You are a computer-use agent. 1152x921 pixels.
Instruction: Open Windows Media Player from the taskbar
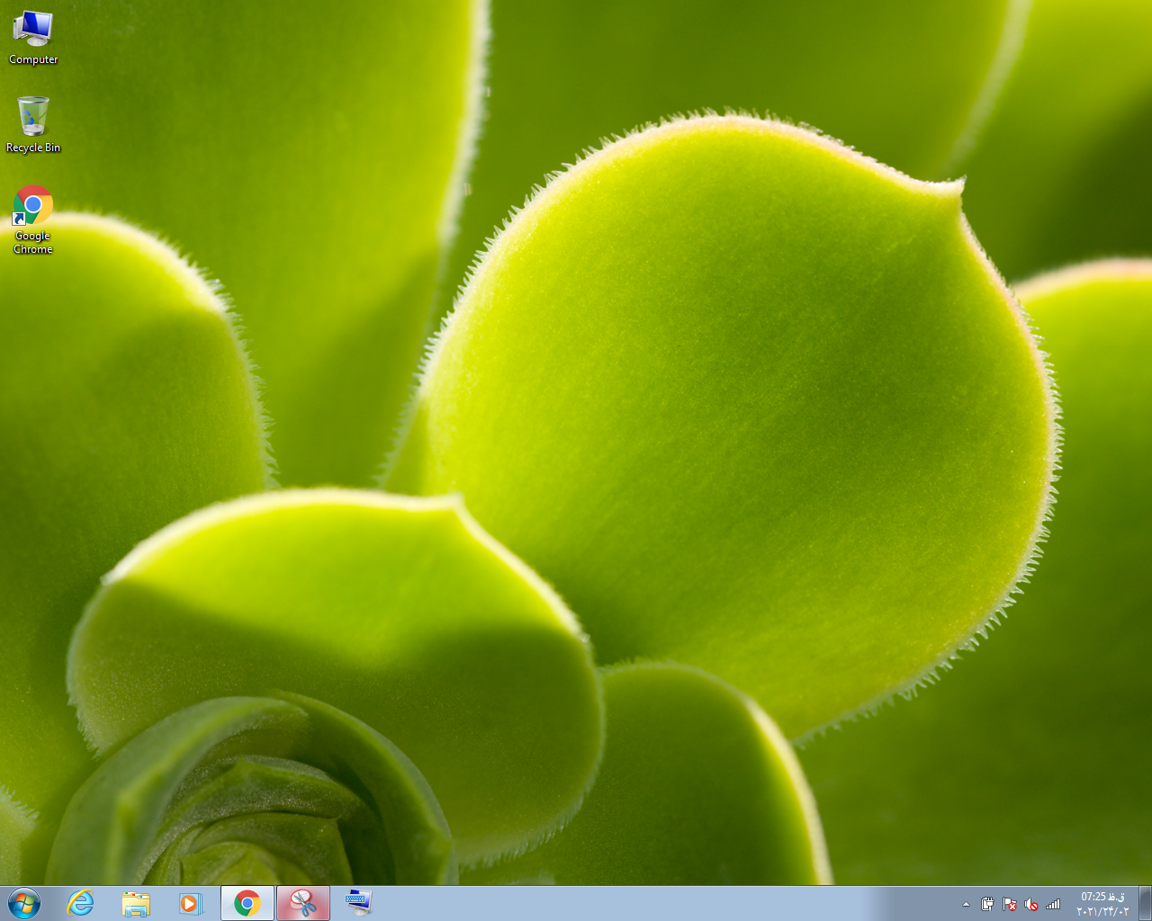coord(191,903)
